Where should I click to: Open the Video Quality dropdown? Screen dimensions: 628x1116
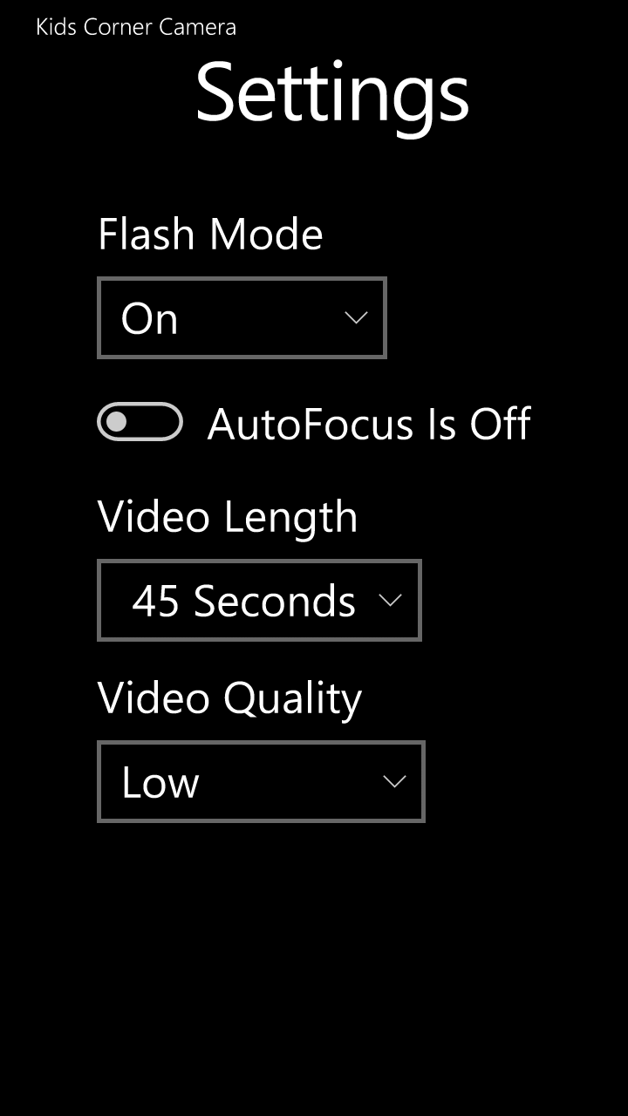click(x=261, y=781)
